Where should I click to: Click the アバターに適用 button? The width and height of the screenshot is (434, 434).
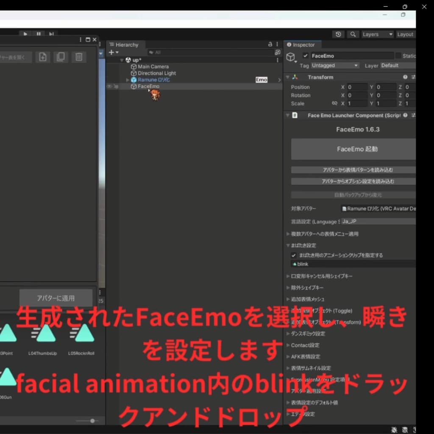coord(56,298)
